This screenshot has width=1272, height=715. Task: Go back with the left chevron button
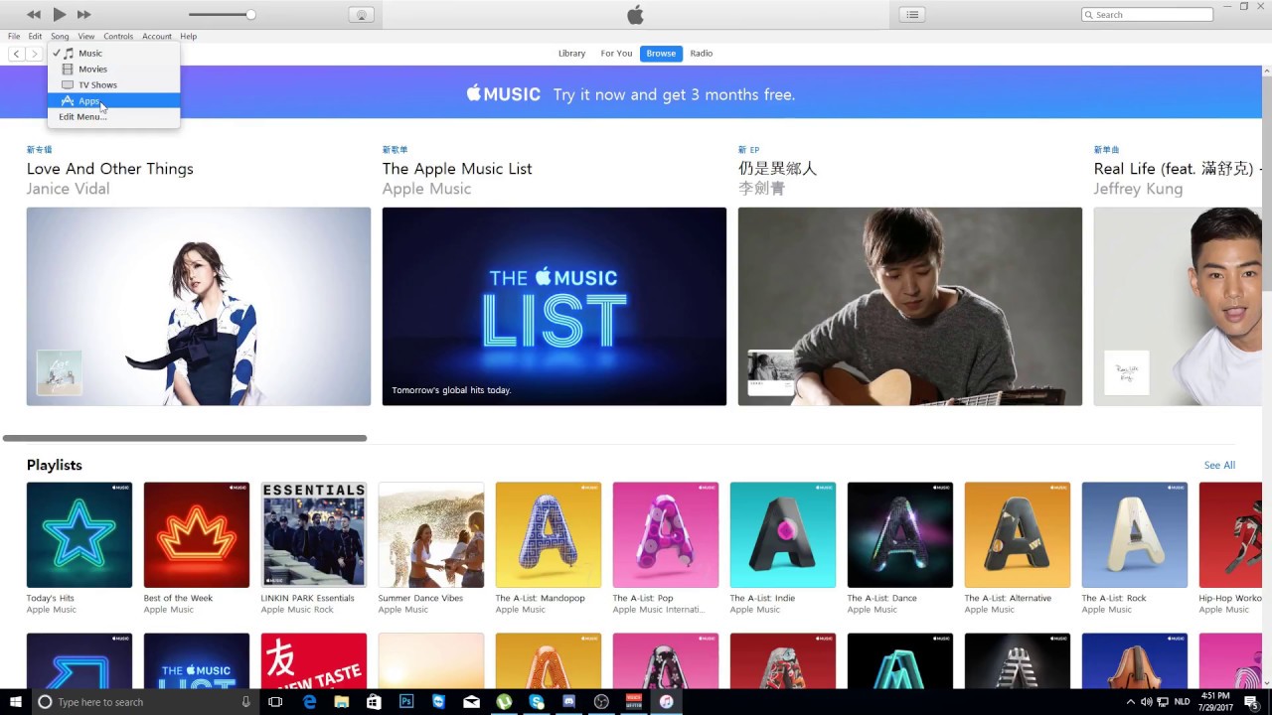point(17,54)
